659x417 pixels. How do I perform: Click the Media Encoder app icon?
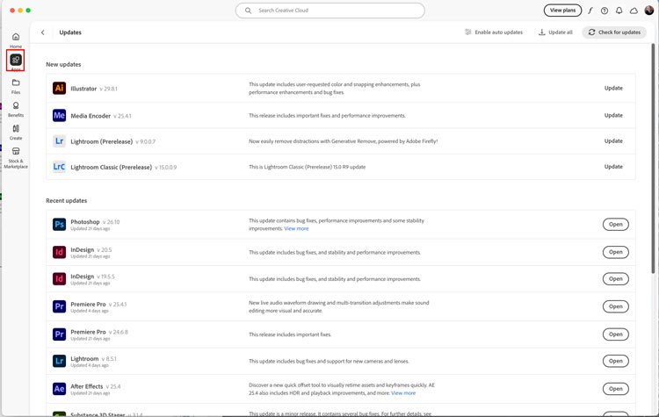tap(59, 115)
